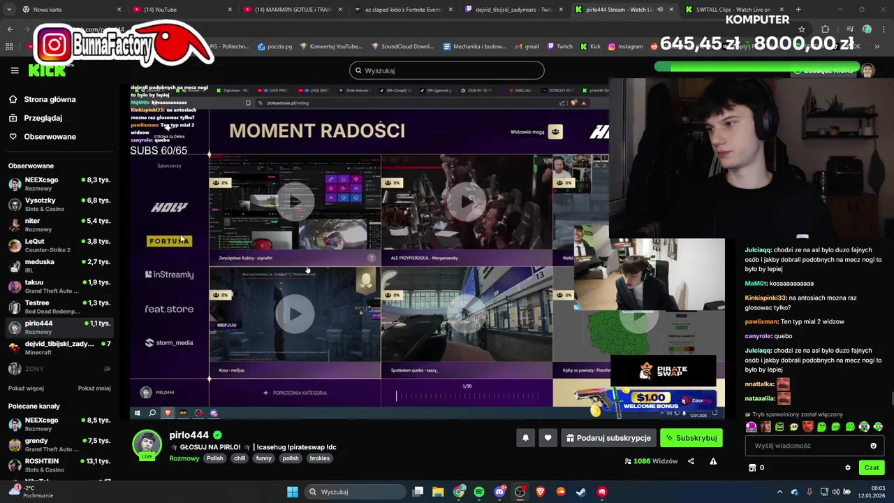Open the Rozmowy category link
Viewport: 894px width, 503px height.
(184, 458)
